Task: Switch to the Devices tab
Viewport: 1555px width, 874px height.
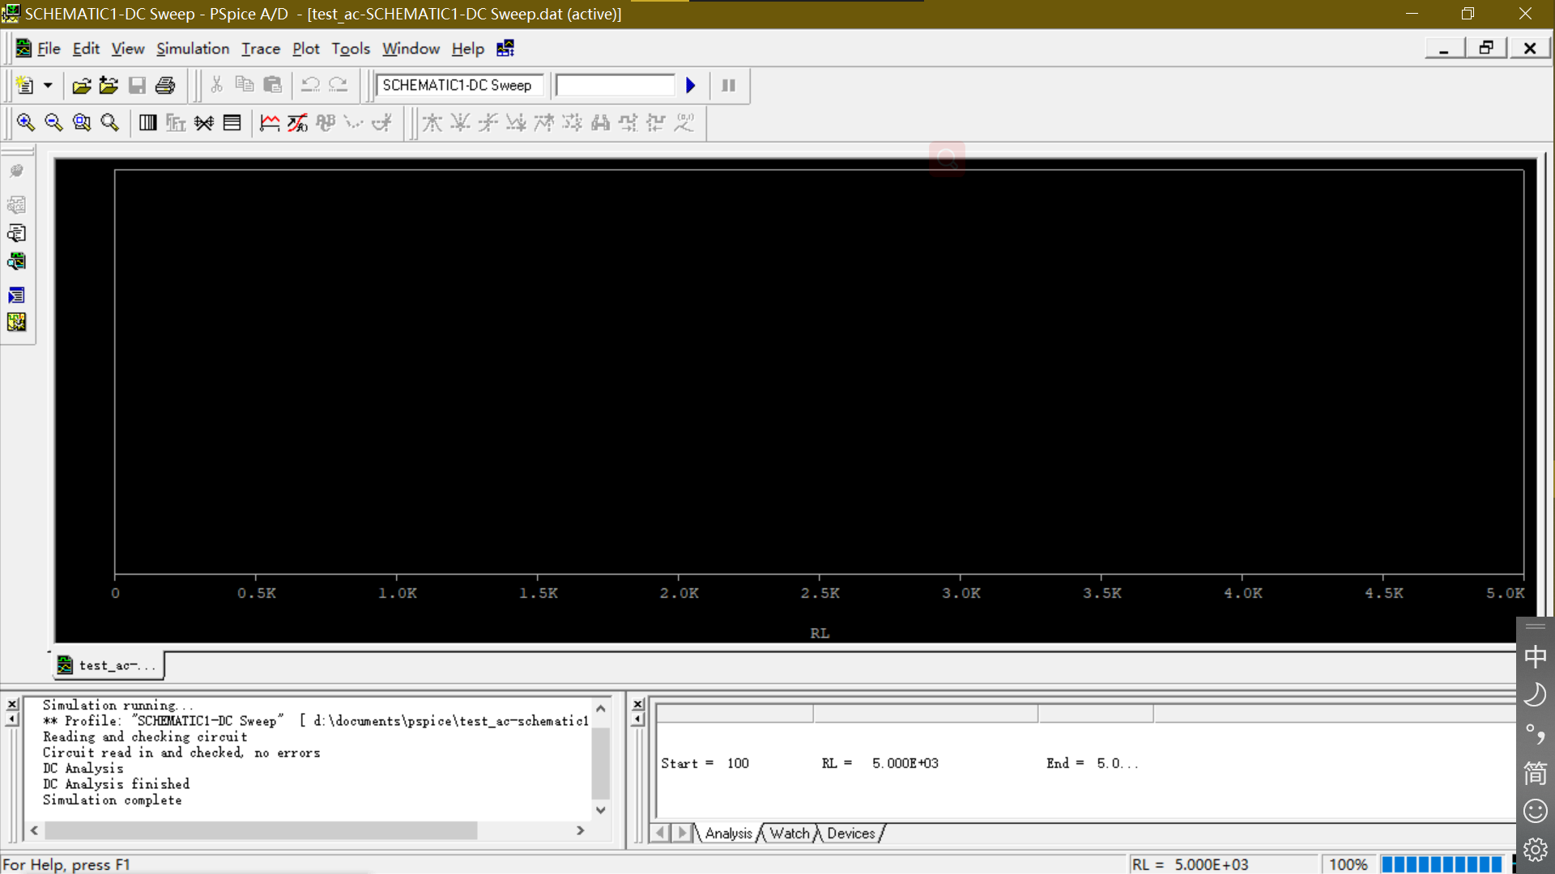Action: tap(850, 834)
